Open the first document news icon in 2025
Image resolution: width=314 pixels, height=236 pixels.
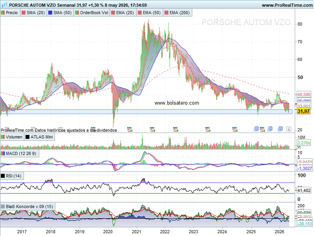coord(256,129)
